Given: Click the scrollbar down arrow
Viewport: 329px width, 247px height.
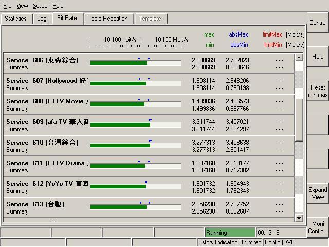Looking at the screenshot, I should 299,218.
